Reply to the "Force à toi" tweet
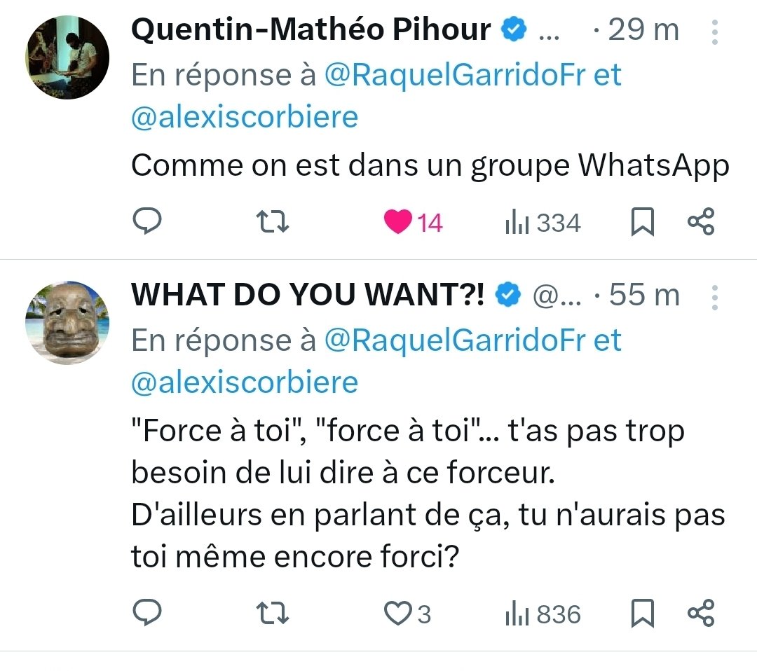The width and height of the screenshot is (757, 671). [x=147, y=612]
